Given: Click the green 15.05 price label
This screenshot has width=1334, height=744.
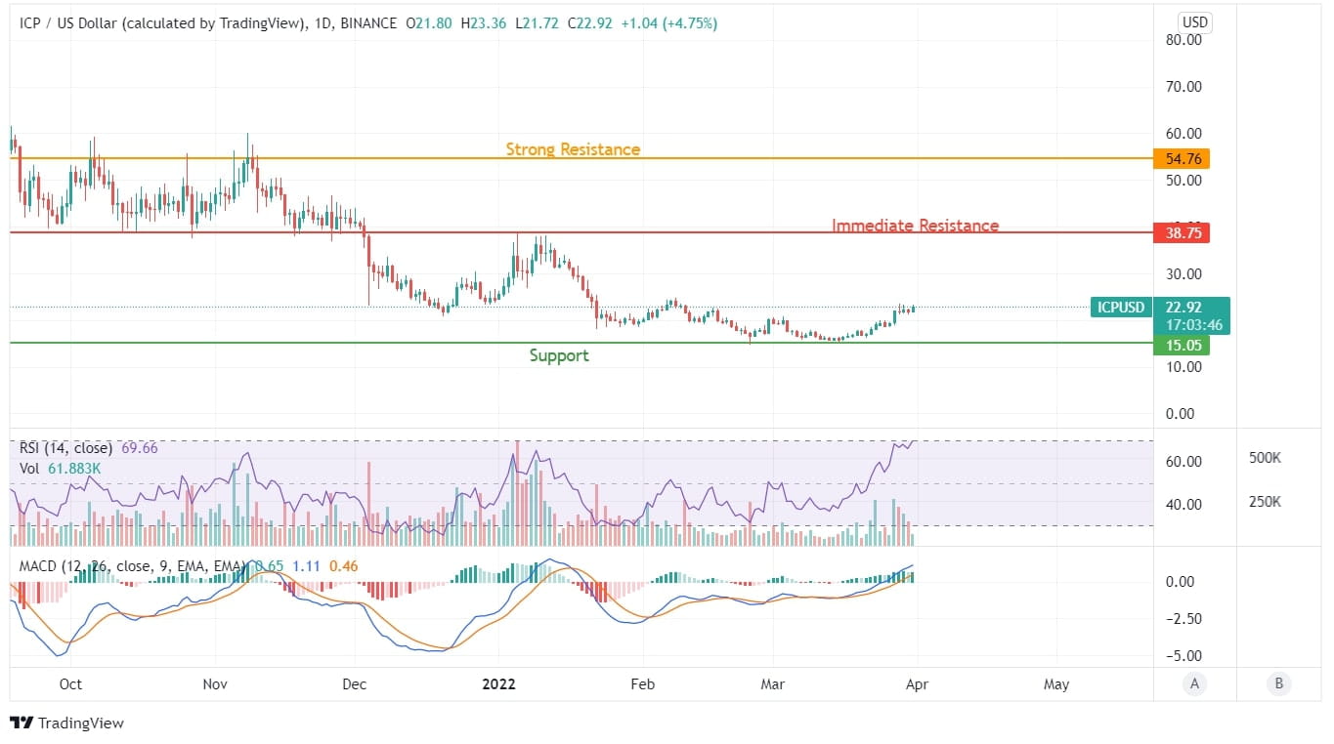Looking at the screenshot, I should tap(1182, 345).
